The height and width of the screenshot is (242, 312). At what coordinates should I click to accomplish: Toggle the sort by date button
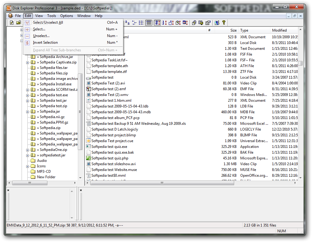pyautogui.click(x=185, y=23)
